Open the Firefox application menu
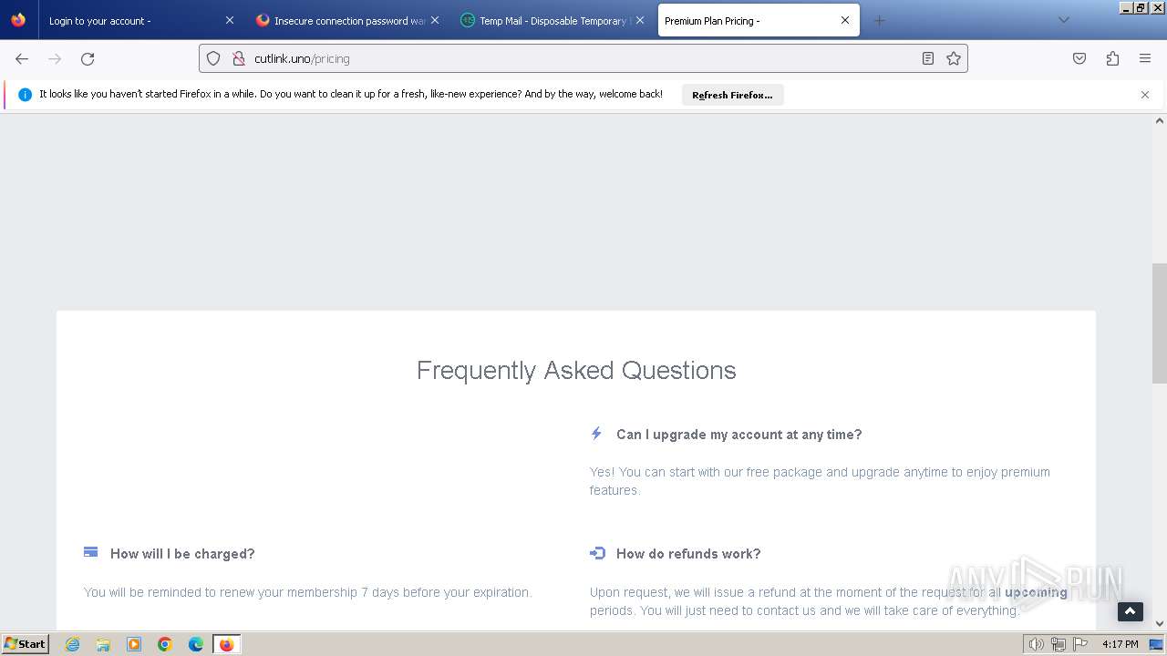 click(1145, 58)
